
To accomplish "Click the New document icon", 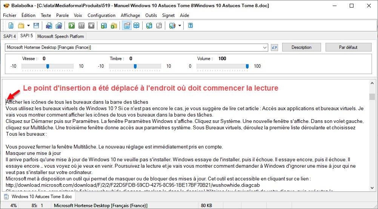I will [x=11, y=26].
